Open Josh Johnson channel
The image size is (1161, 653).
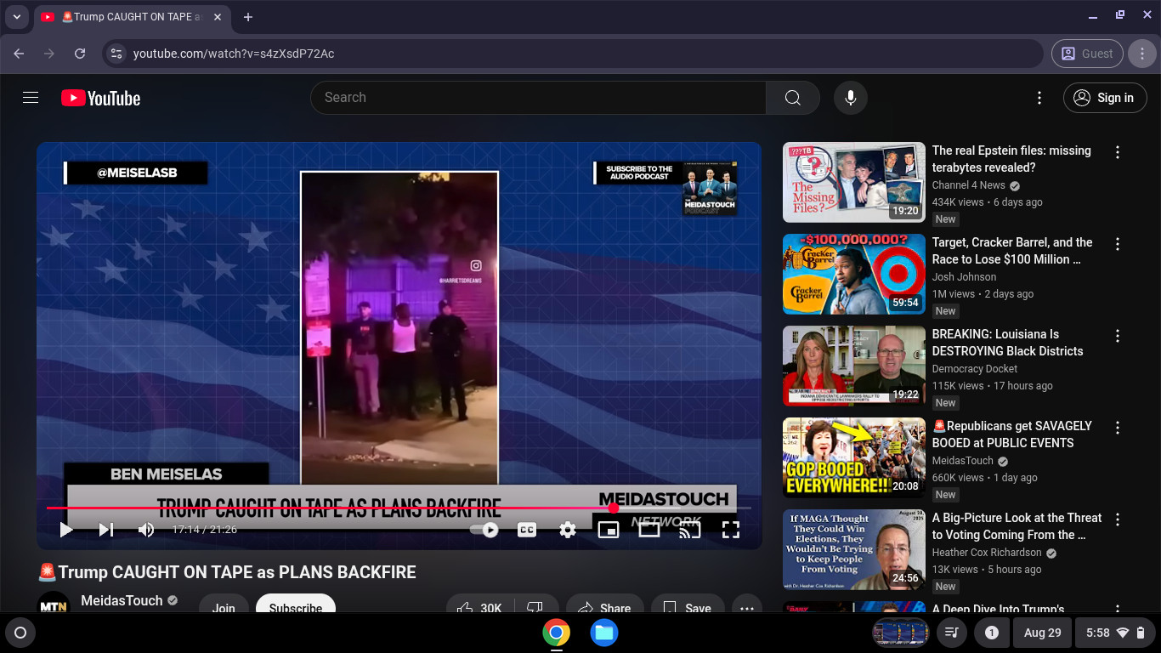(x=964, y=277)
